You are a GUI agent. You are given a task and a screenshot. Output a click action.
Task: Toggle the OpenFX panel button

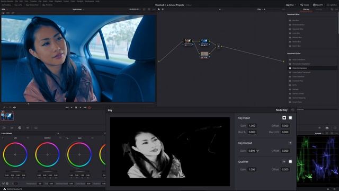click(x=318, y=5)
